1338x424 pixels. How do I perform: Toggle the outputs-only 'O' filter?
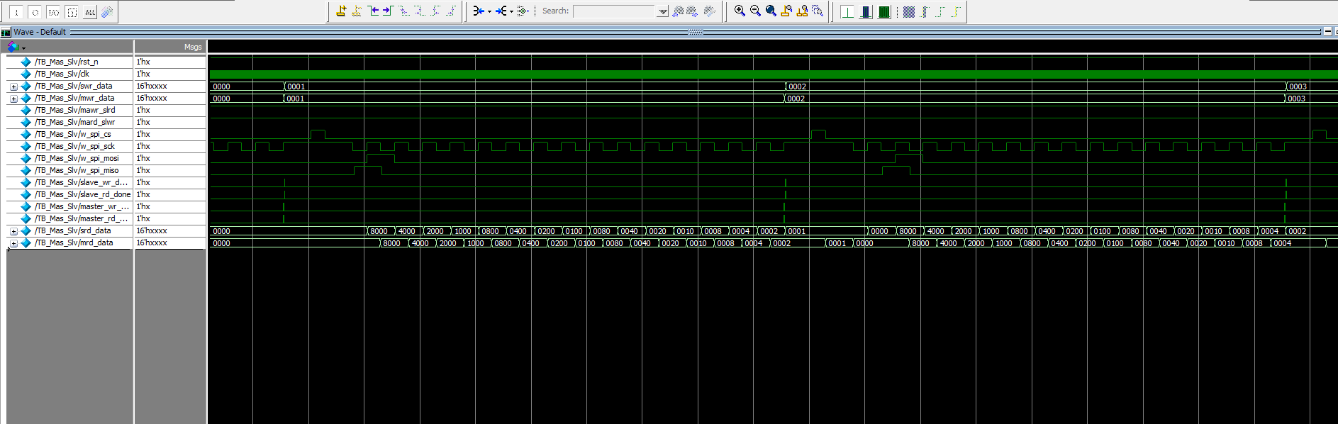35,12
